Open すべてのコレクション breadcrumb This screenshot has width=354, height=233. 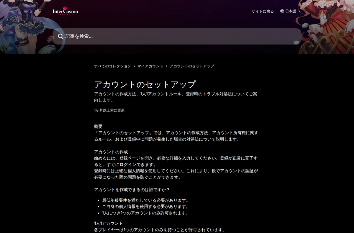point(112,66)
